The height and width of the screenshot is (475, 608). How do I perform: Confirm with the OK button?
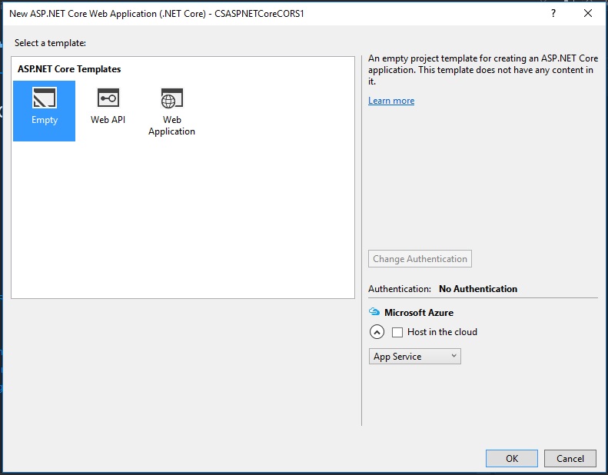(x=512, y=458)
